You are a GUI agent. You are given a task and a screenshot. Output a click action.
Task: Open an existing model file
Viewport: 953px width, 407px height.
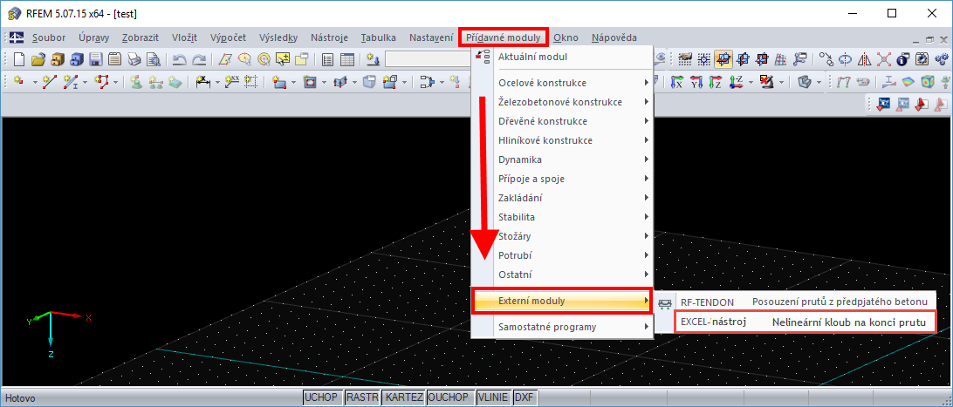tap(38, 59)
